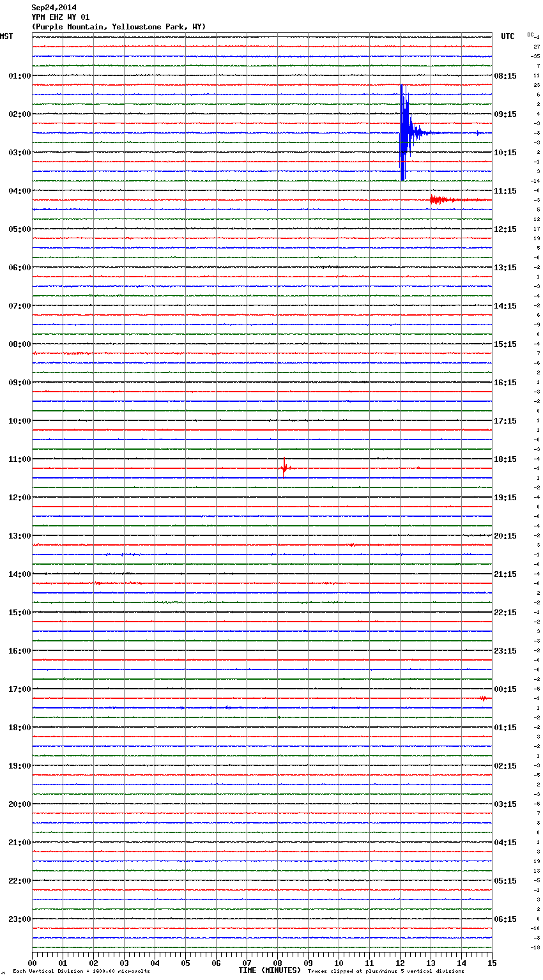
Task: Click the 06:15 UTC row label
Action: tap(505, 919)
